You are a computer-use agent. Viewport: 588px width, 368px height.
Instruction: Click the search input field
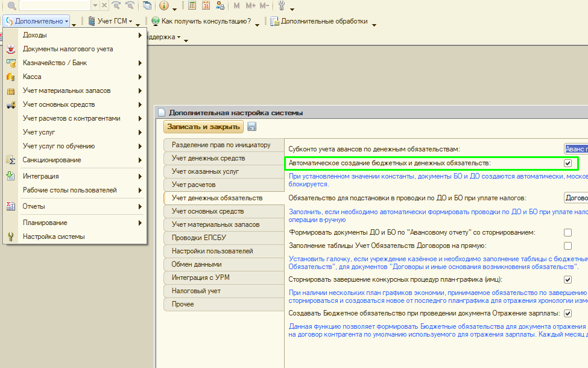(x=55, y=5)
